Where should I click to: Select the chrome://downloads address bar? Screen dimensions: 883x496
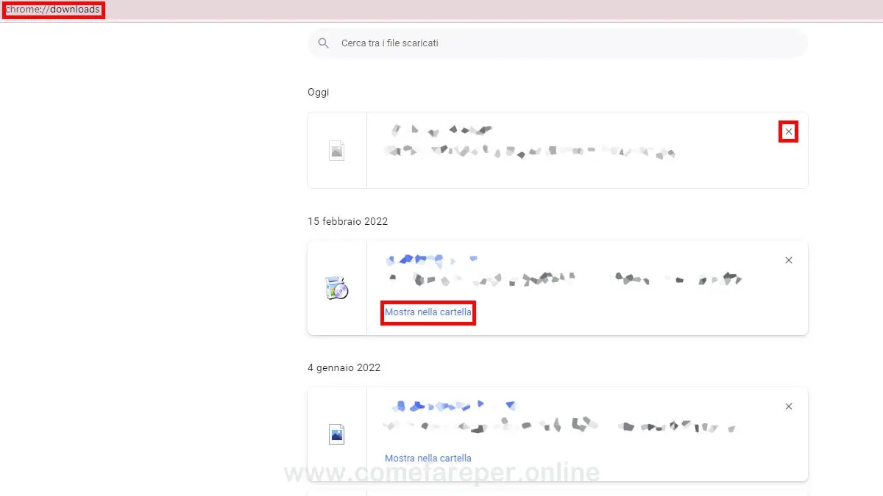pos(52,10)
